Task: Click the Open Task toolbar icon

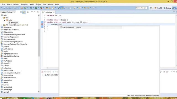Action: coord(50,8)
